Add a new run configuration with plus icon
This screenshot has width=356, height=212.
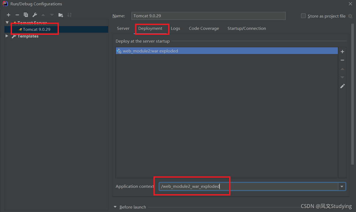(x=9, y=15)
